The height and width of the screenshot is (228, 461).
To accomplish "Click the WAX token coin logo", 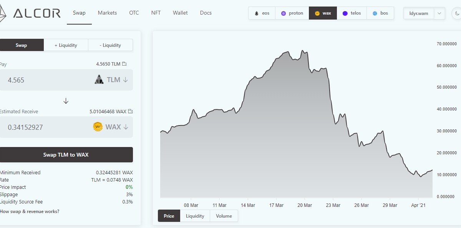I will tap(98, 127).
